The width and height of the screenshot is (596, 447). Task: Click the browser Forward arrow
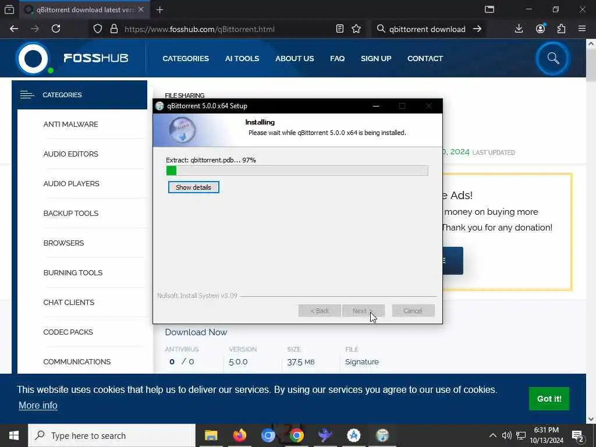[x=34, y=29]
